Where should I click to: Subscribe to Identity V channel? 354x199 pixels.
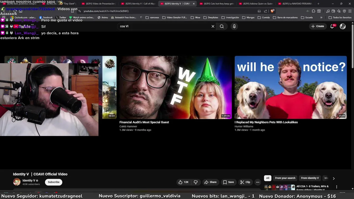54,182
